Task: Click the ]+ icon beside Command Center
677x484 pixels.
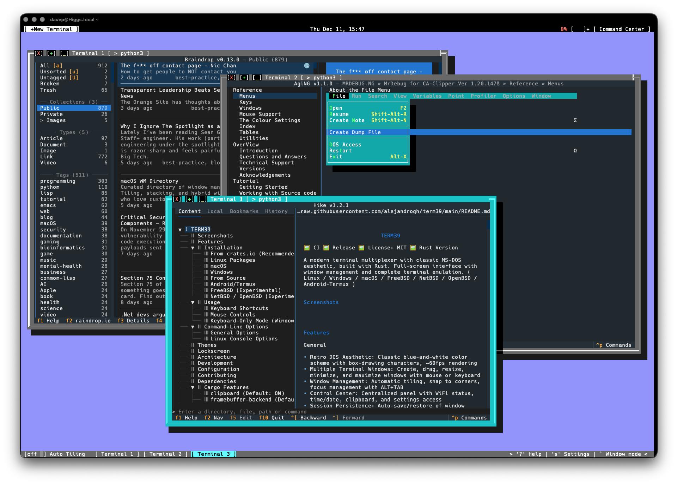Action: pyautogui.click(x=586, y=29)
